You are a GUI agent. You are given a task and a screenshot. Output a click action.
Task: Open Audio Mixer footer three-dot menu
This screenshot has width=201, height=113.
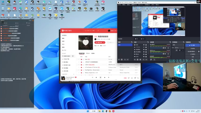pyautogui.click(x=154, y=60)
